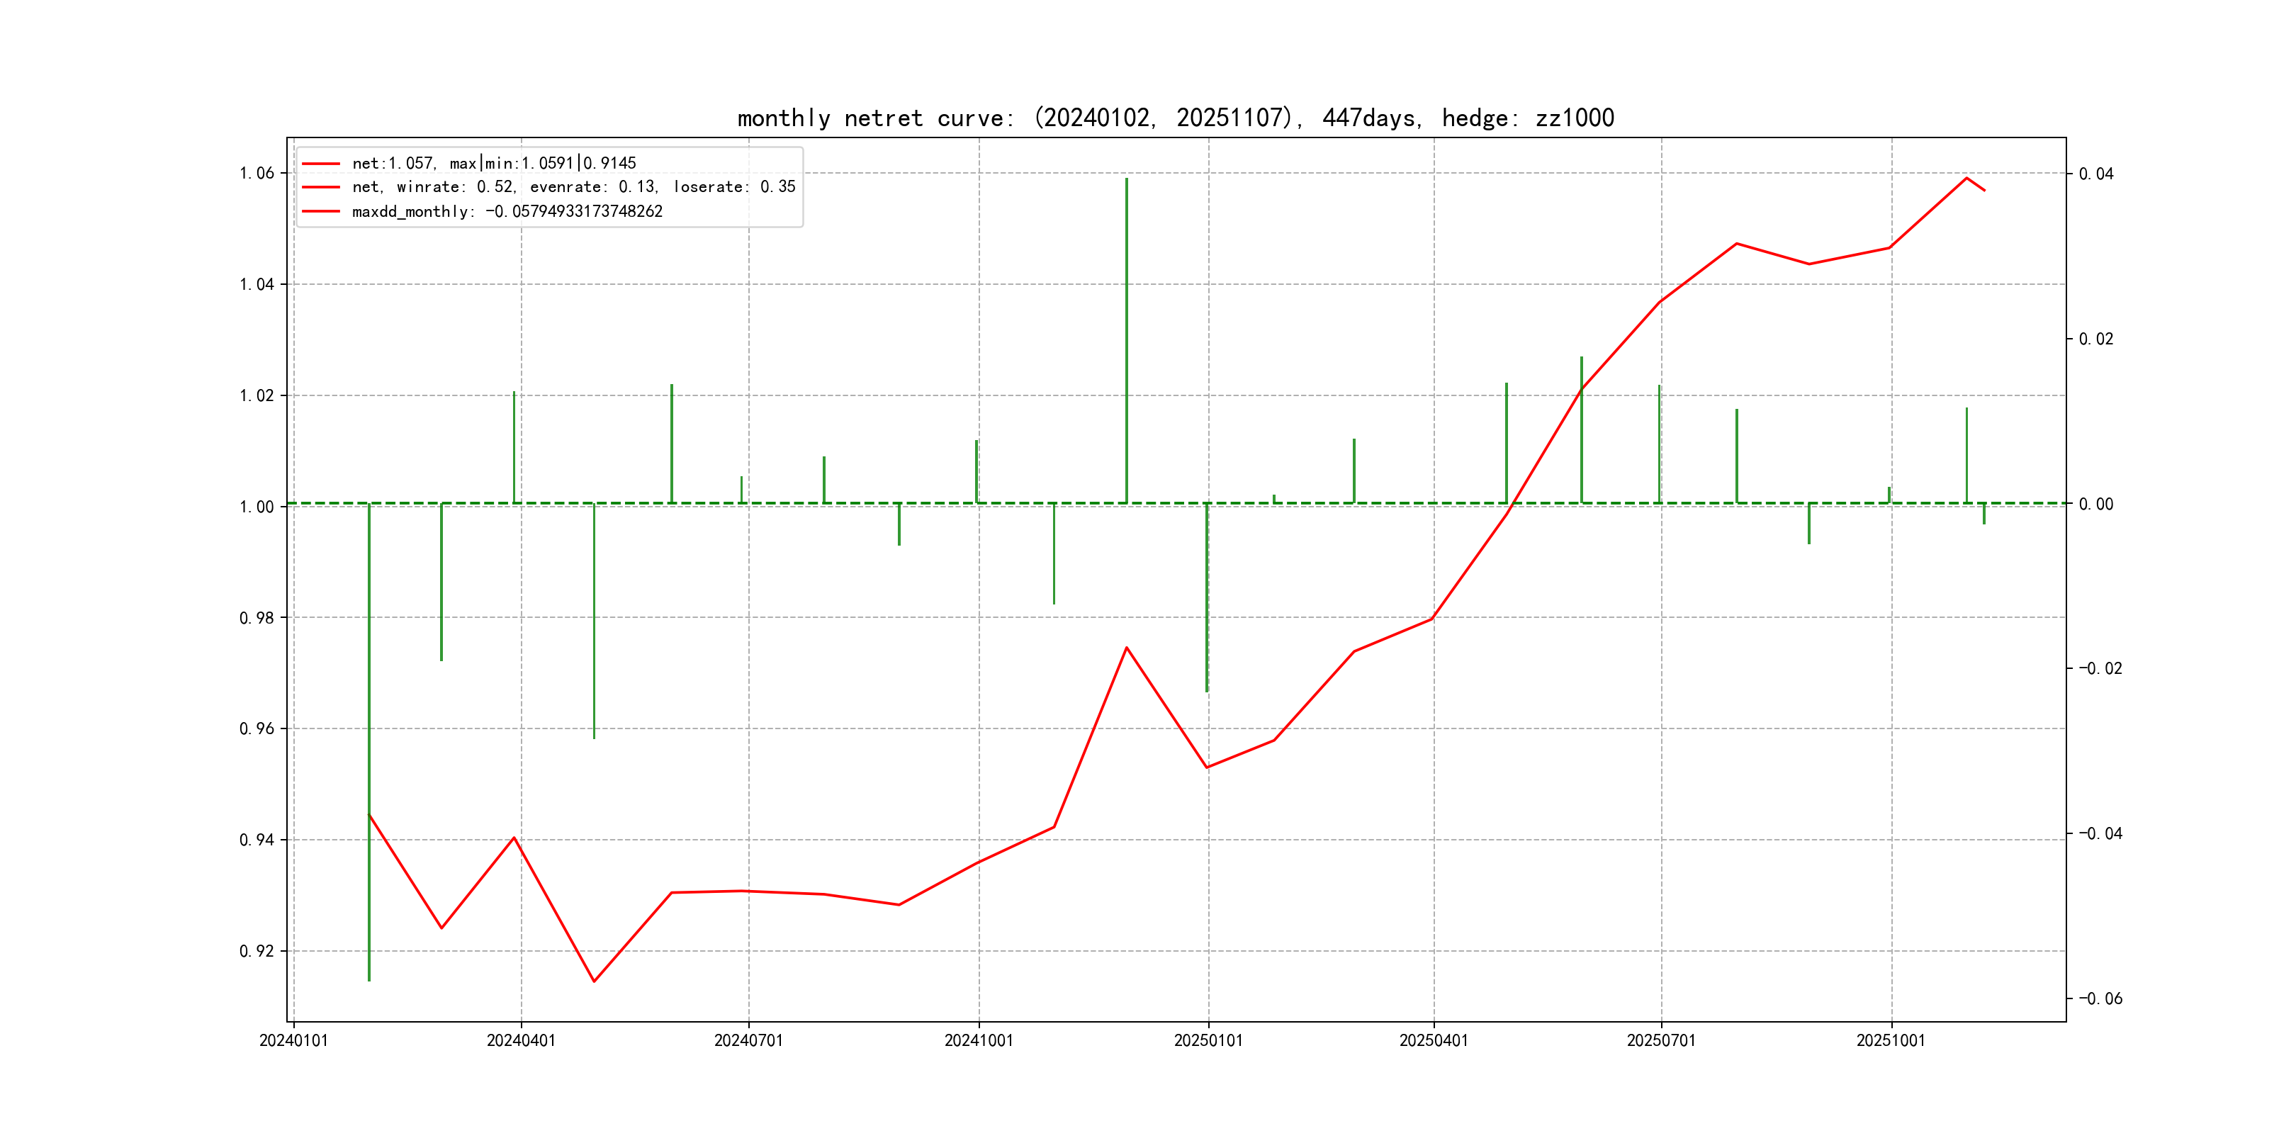The height and width of the screenshot is (1148, 2296).
Task: Click the 20251001 x-axis label
Action: [1891, 1040]
